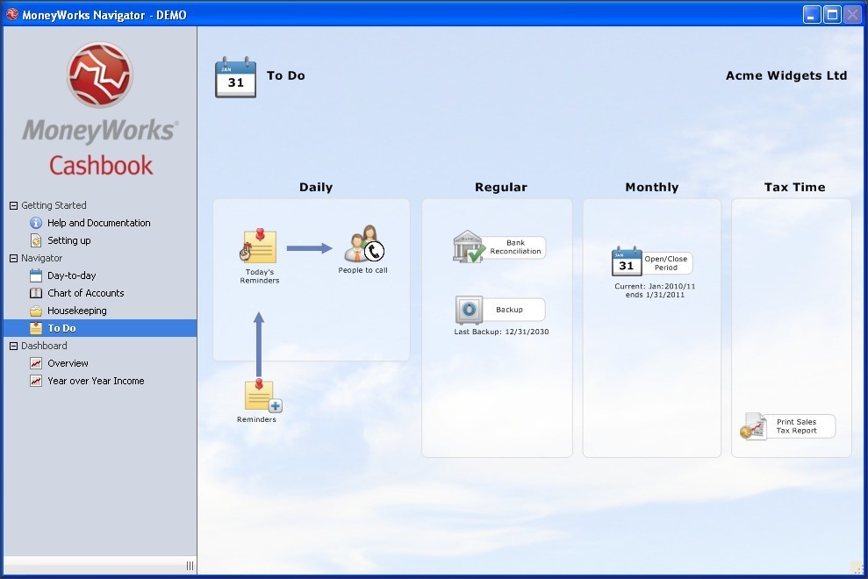The height and width of the screenshot is (579, 868).
Task: Click the People to call icon
Action: pyautogui.click(x=362, y=248)
